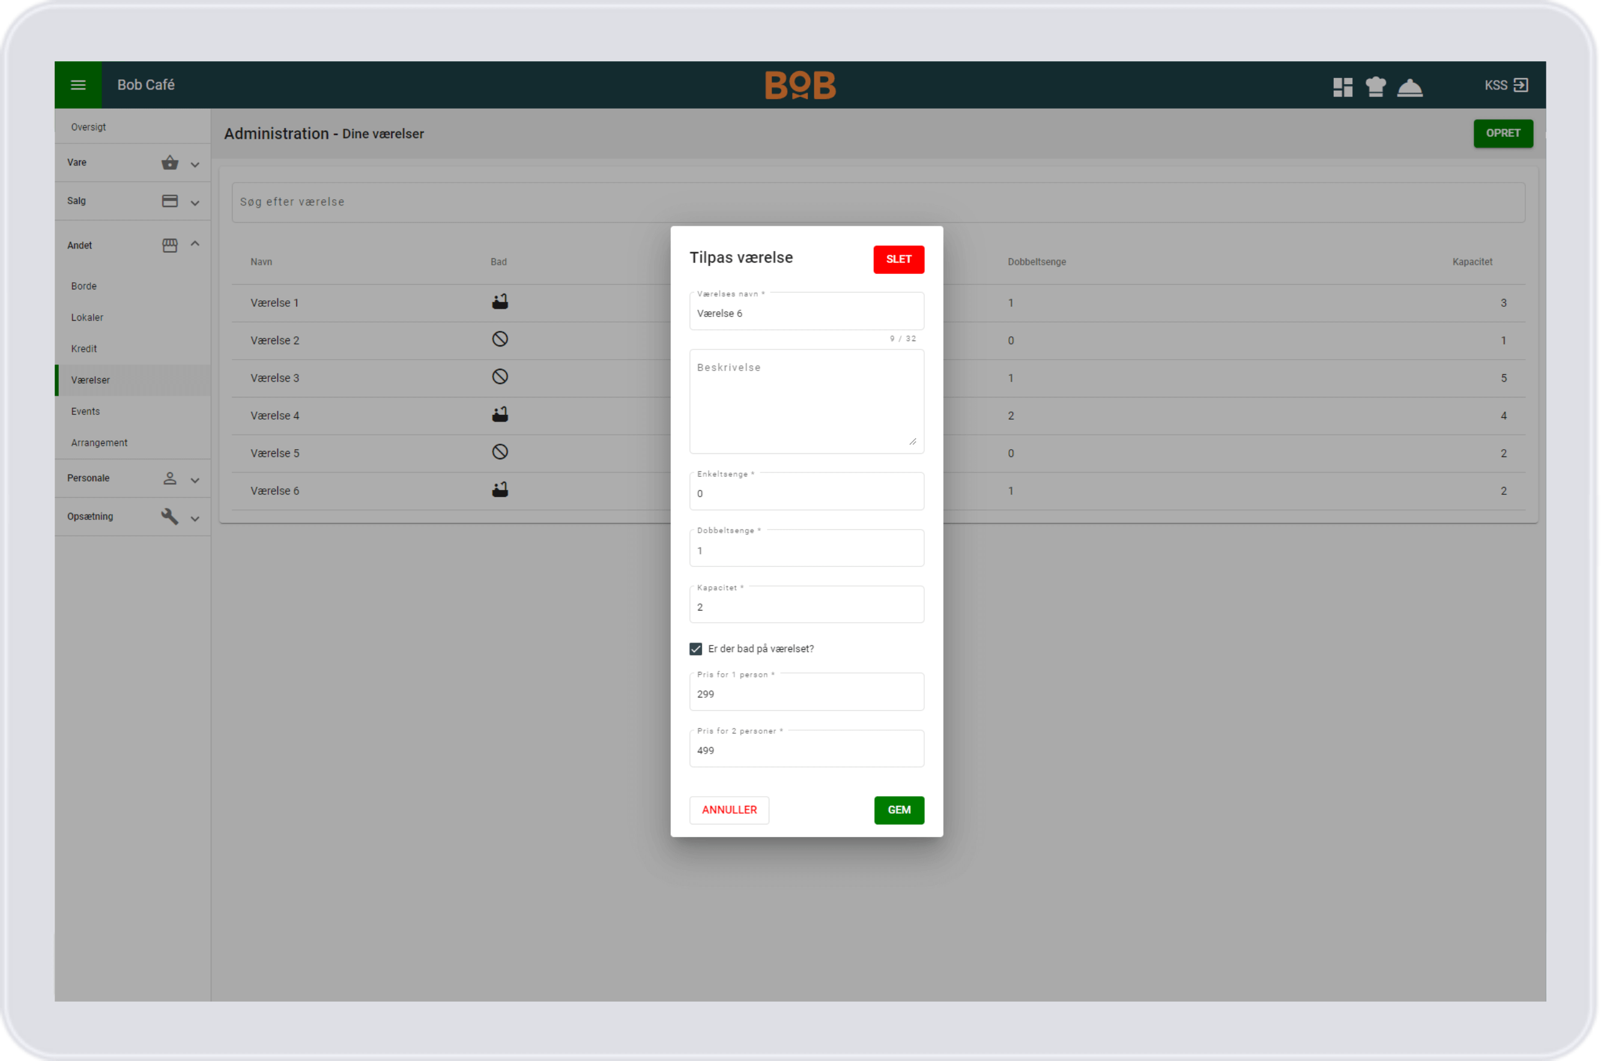
Task: Click the no-bath icon for Værelse 3
Action: pos(500,377)
